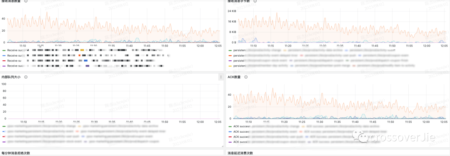Open info tooltip icon beside 接收消息数量 title
450x156 pixels.
tap(26, 1)
